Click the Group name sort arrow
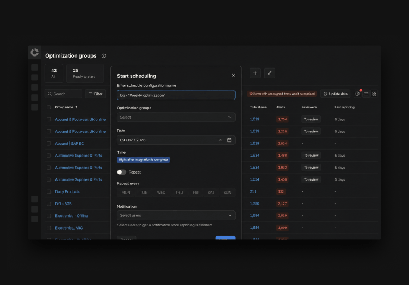Image resolution: width=409 pixels, height=285 pixels. point(76,107)
